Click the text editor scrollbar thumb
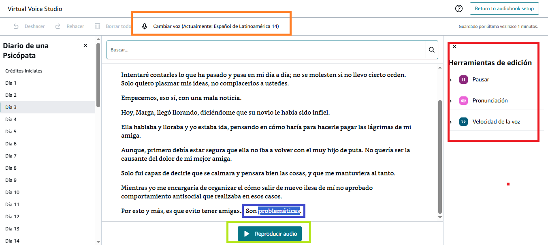 [x=440, y=157]
